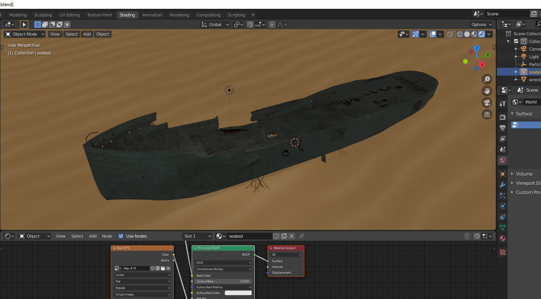
Task: Open image file for Map #79 node
Action: click(x=163, y=268)
